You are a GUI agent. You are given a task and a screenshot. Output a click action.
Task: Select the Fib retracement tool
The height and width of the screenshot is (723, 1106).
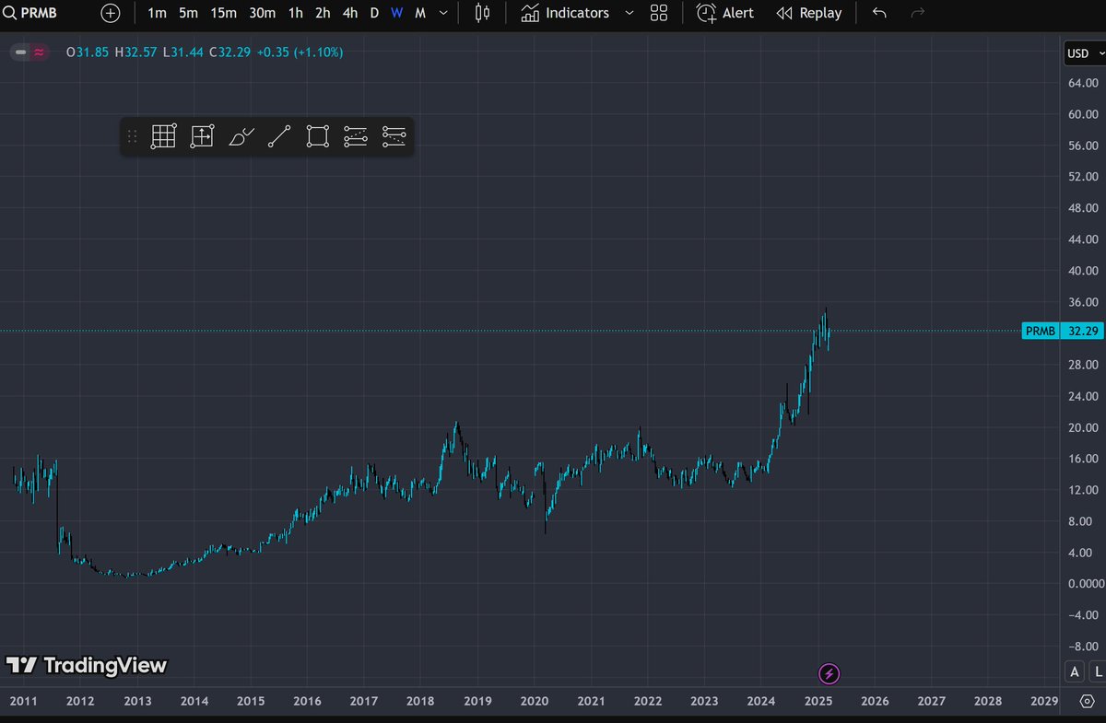coord(356,136)
